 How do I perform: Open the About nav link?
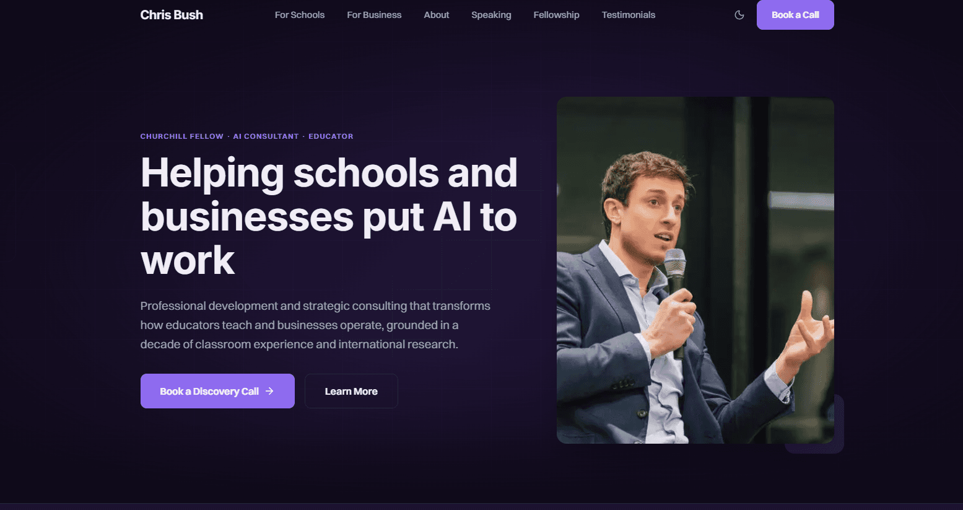[x=437, y=15]
